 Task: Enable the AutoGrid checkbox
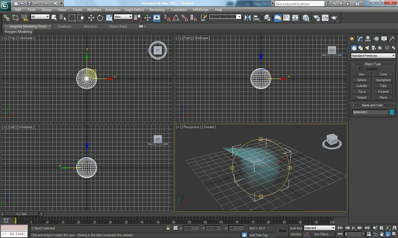pyautogui.click(x=361, y=69)
